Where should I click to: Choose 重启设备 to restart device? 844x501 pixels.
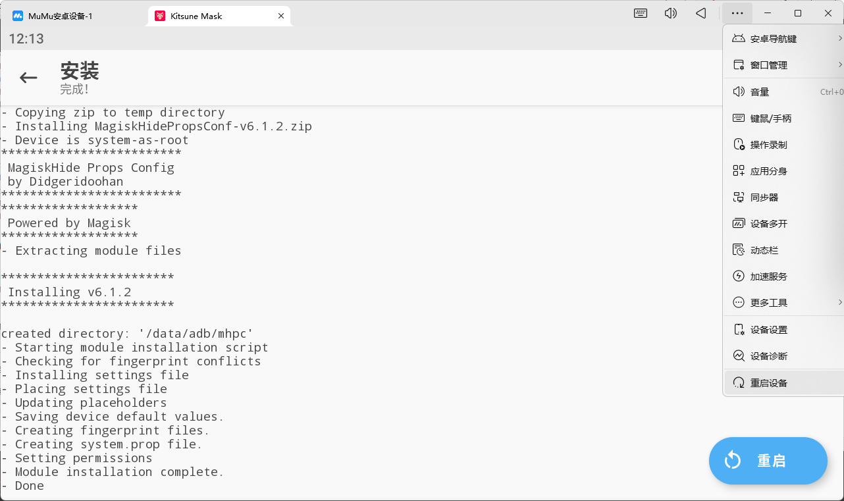point(768,382)
